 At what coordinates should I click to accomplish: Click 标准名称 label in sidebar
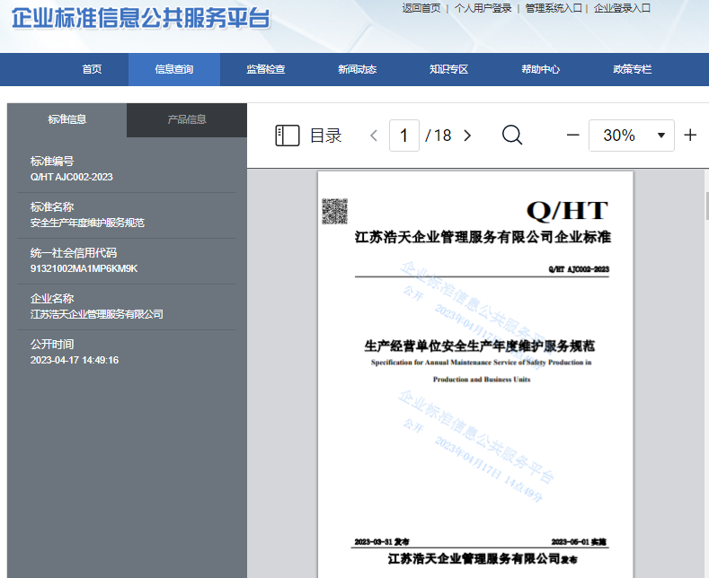[52, 206]
